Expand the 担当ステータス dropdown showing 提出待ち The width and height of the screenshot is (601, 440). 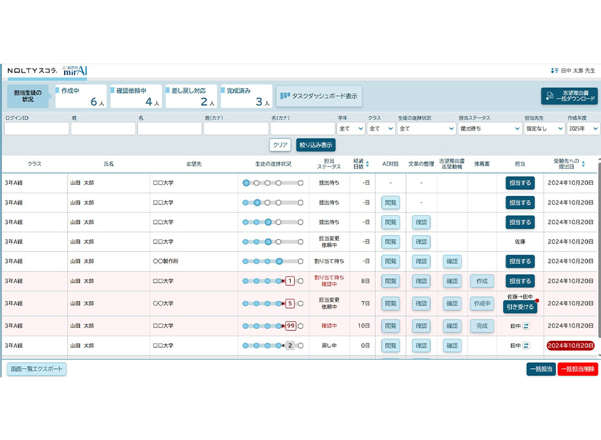pyautogui.click(x=489, y=129)
